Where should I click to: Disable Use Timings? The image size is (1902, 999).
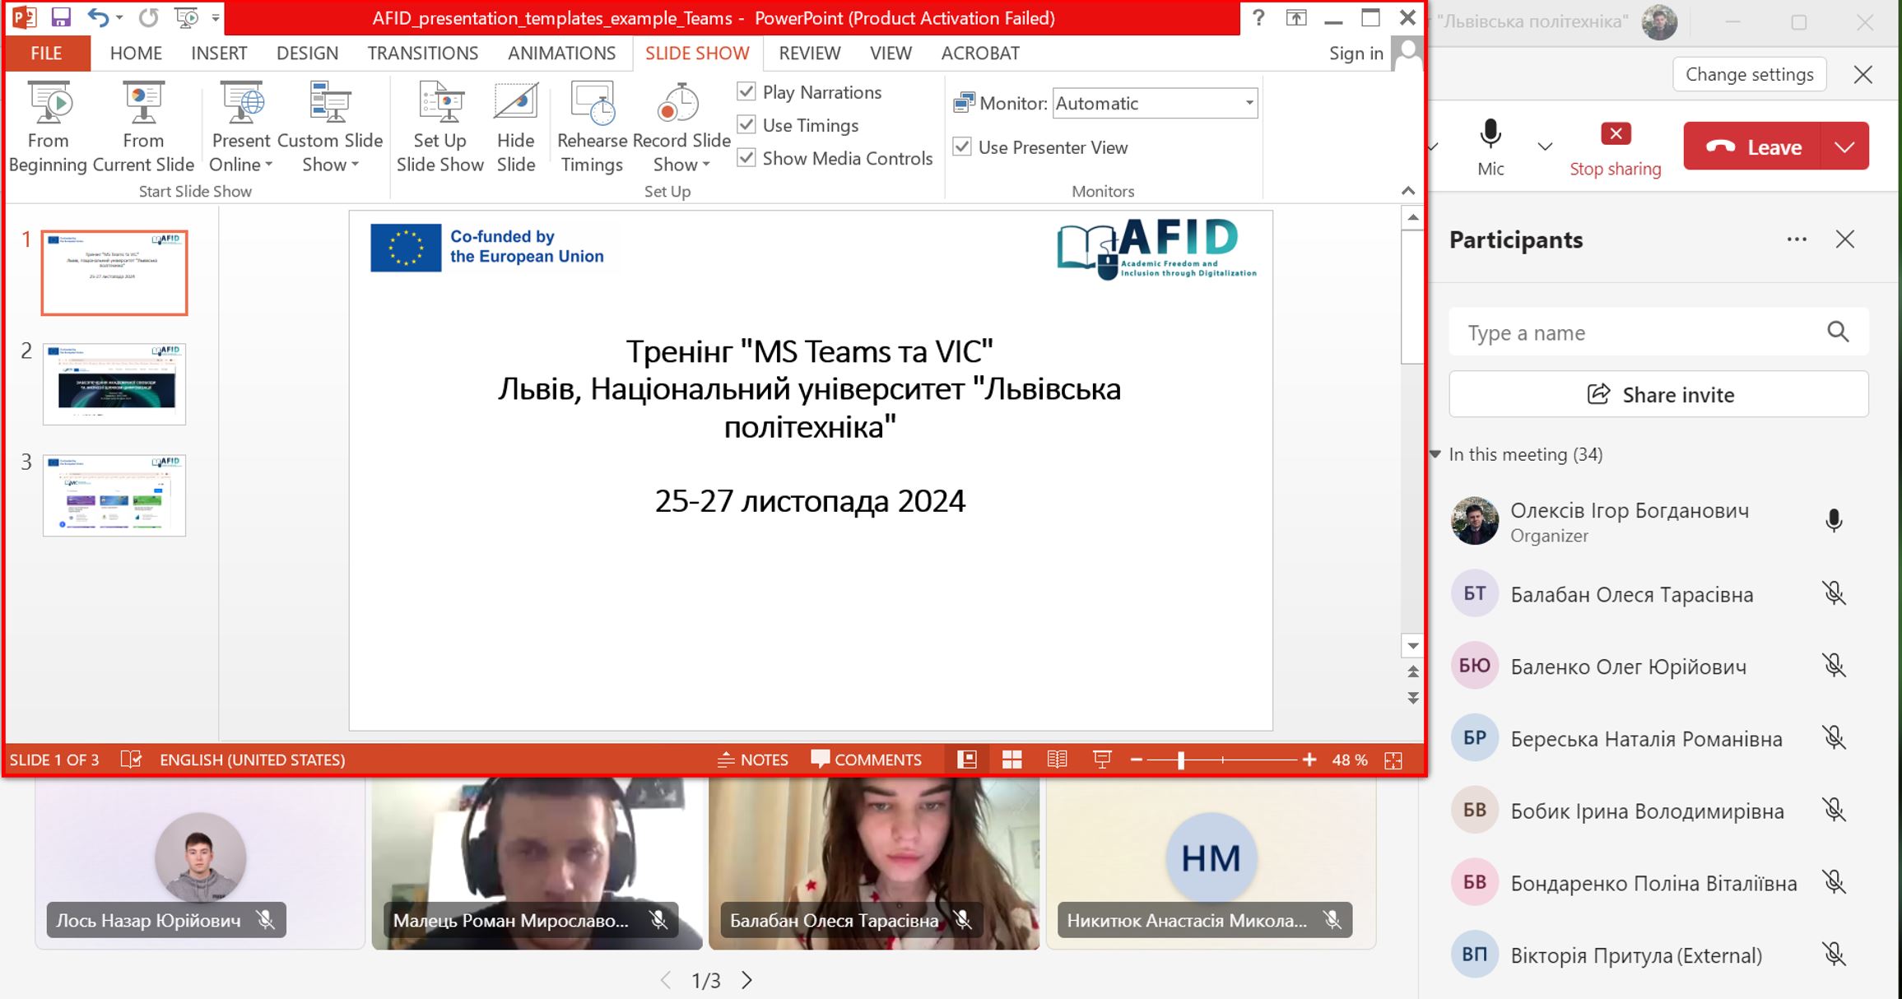[x=746, y=125]
